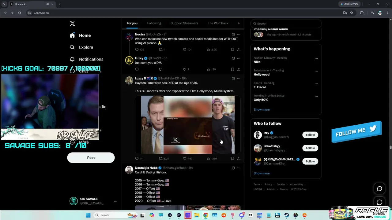The width and height of the screenshot is (392, 220).
Task: Follow KiNgCaShMoR42
Action: click(310, 161)
